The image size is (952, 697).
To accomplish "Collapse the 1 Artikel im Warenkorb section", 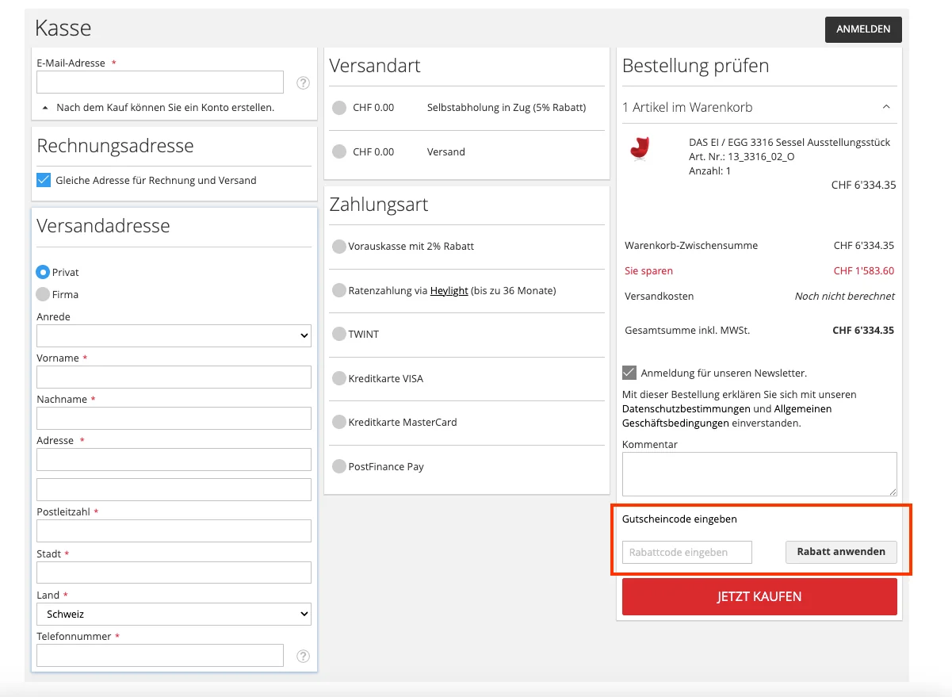I will point(886,107).
